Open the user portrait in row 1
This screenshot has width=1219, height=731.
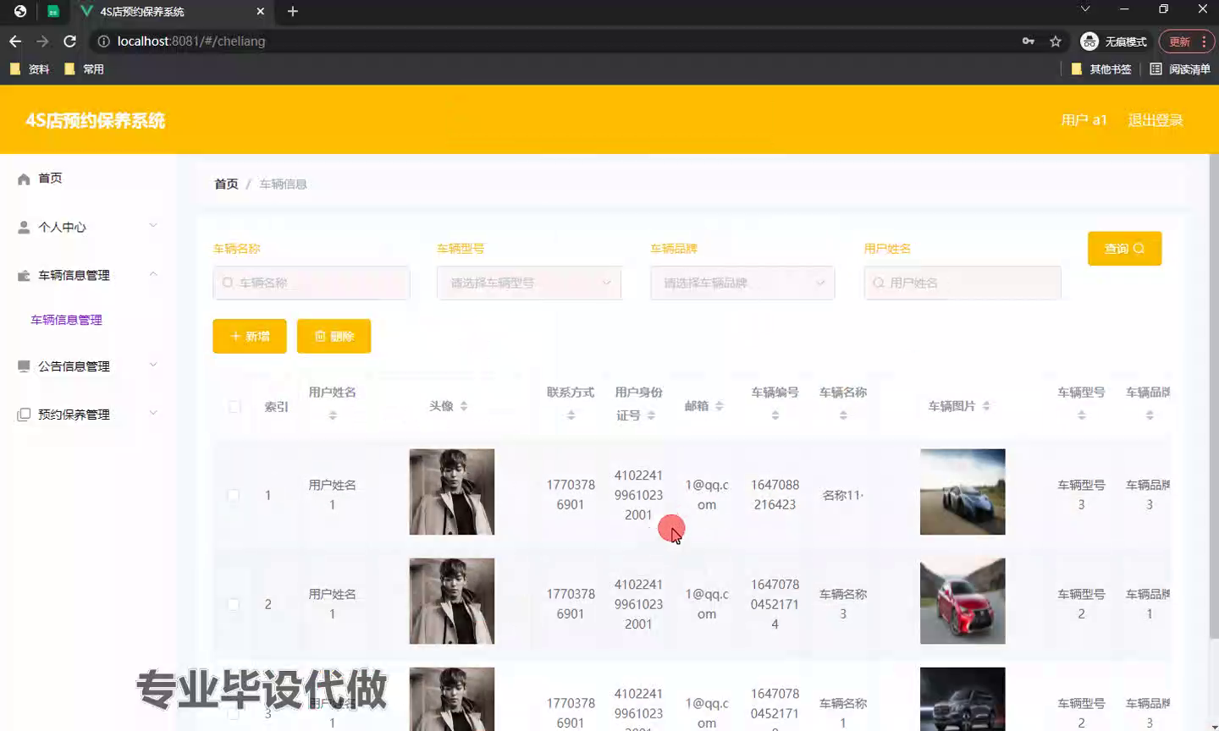click(452, 492)
